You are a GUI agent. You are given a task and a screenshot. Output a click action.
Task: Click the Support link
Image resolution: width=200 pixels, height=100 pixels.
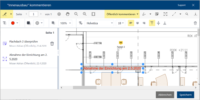(182, 5)
